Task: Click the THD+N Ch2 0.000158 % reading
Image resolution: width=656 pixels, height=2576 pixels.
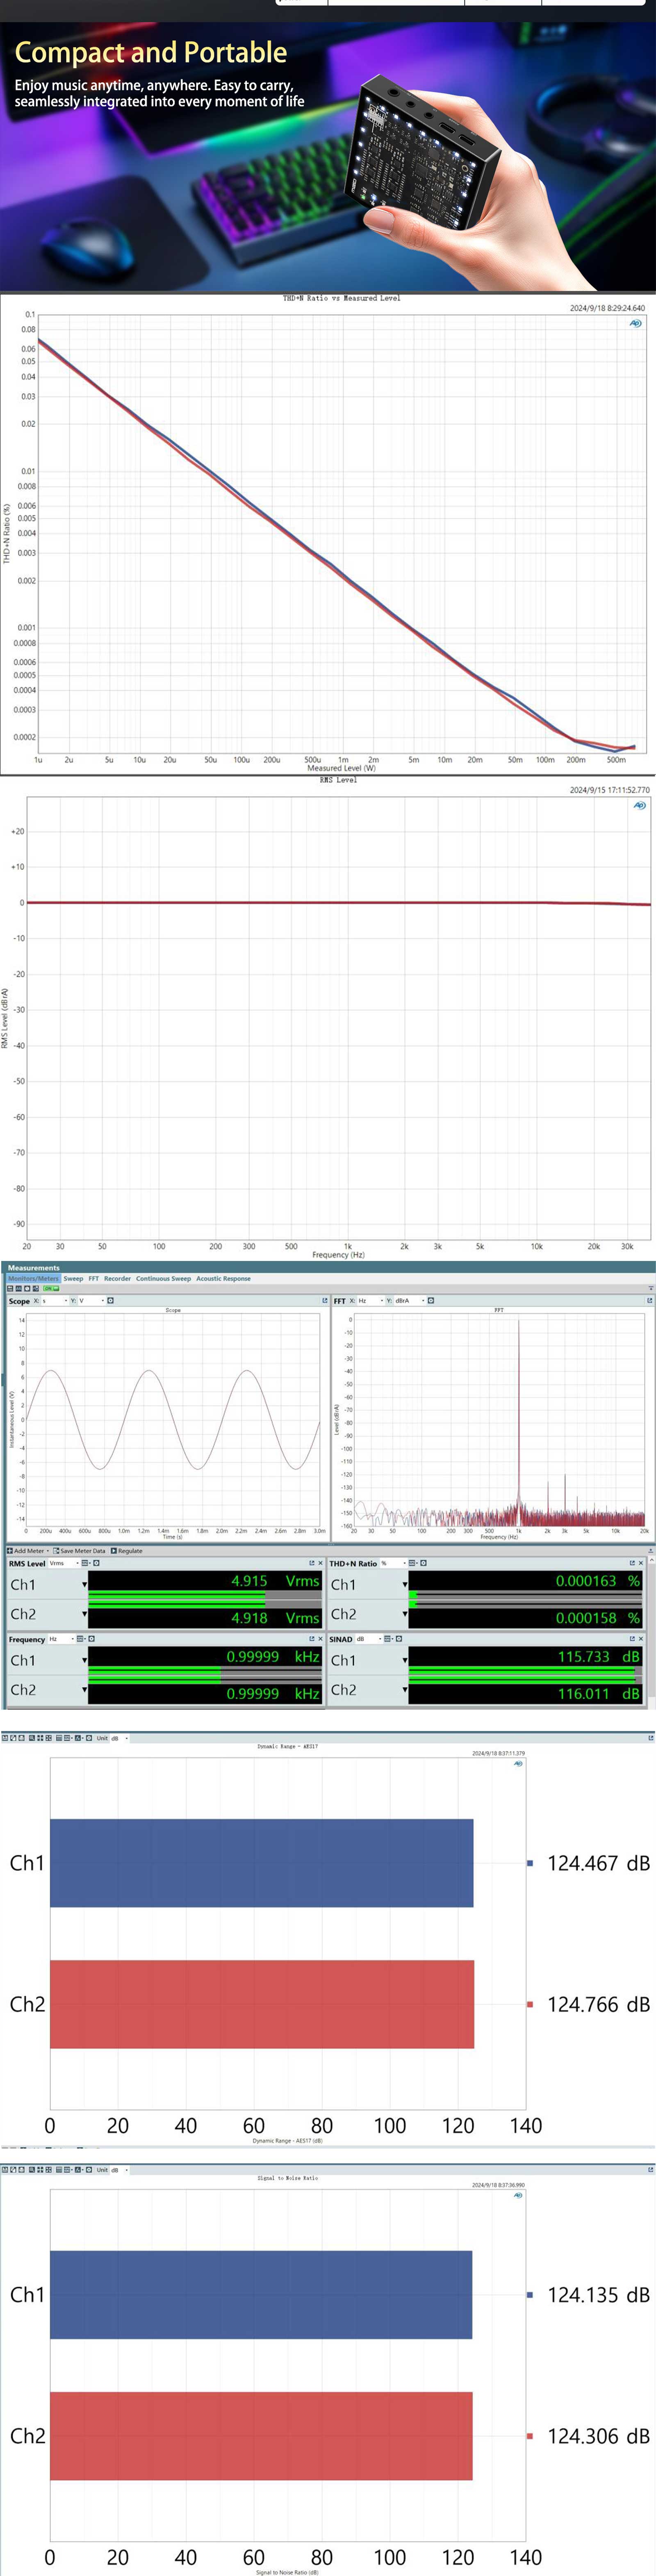Action: point(598,1618)
